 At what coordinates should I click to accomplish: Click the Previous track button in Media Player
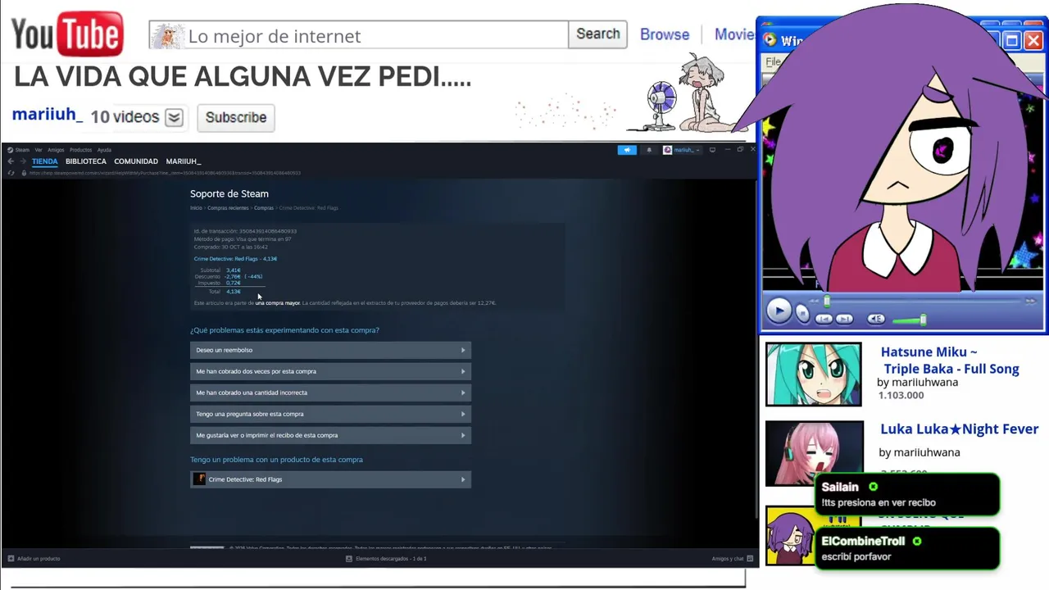pyautogui.click(x=824, y=319)
